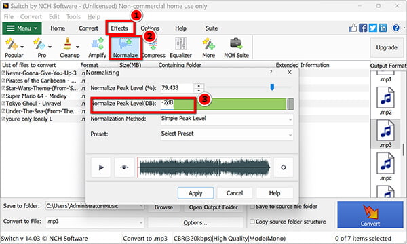407x244 pixels.
Task: Open Save to folder path dropdown
Action: [x=141, y=206]
